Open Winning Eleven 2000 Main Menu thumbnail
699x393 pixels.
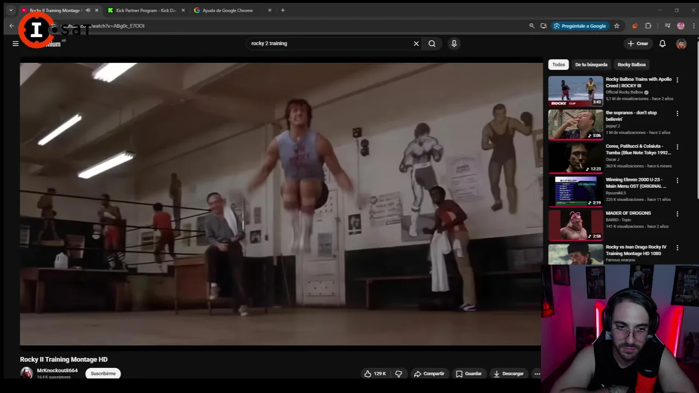click(x=576, y=192)
